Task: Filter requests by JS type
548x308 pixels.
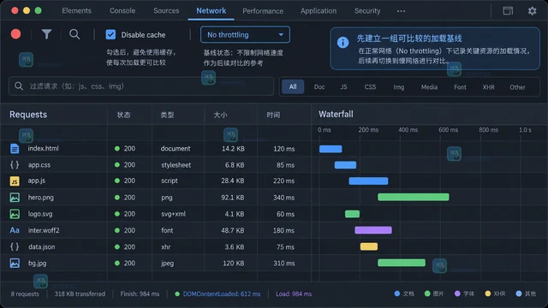Action: [344, 87]
